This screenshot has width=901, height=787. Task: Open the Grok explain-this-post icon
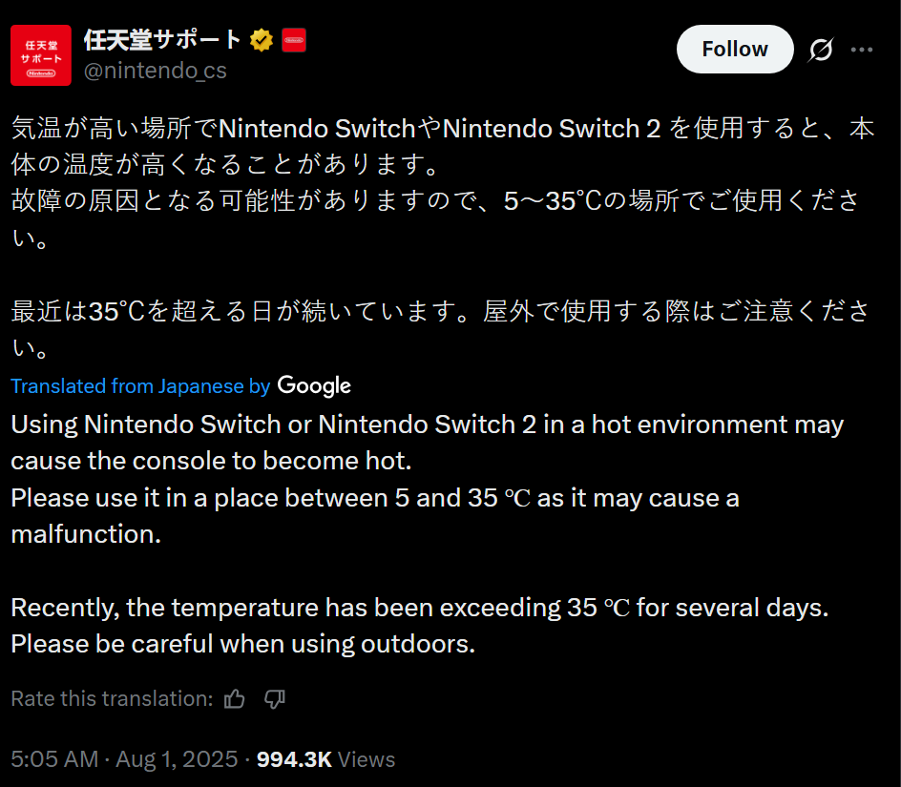820,50
